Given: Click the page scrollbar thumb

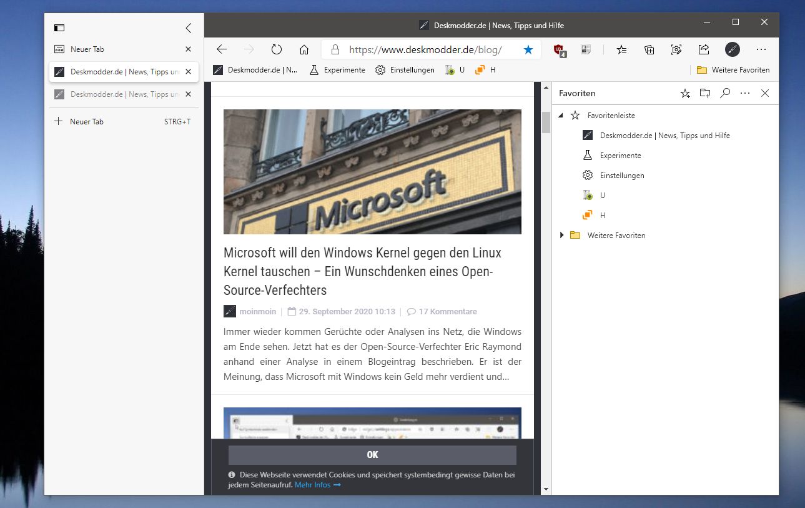Looking at the screenshot, I should (546, 122).
